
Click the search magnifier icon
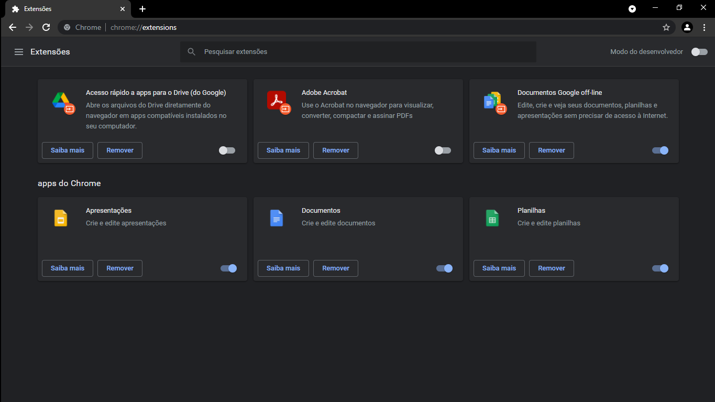pyautogui.click(x=192, y=52)
